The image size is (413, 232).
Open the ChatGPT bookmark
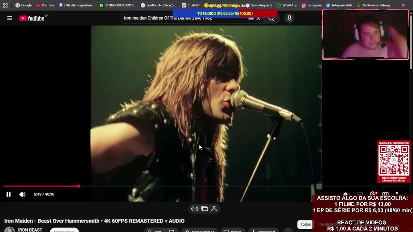[191, 5]
